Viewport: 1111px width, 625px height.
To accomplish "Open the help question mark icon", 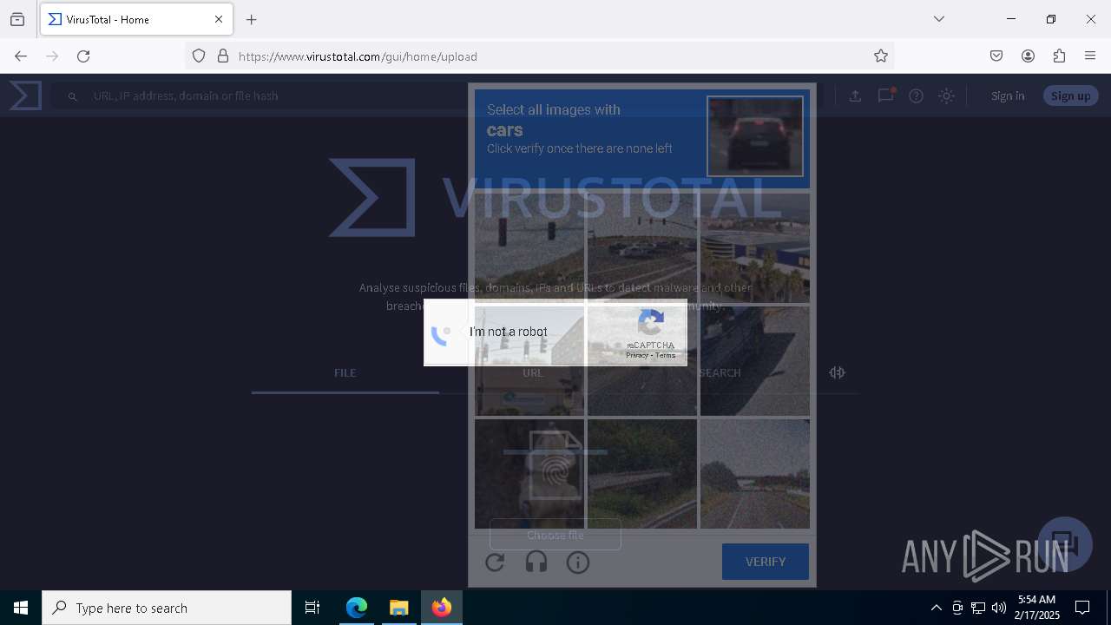I will point(916,95).
